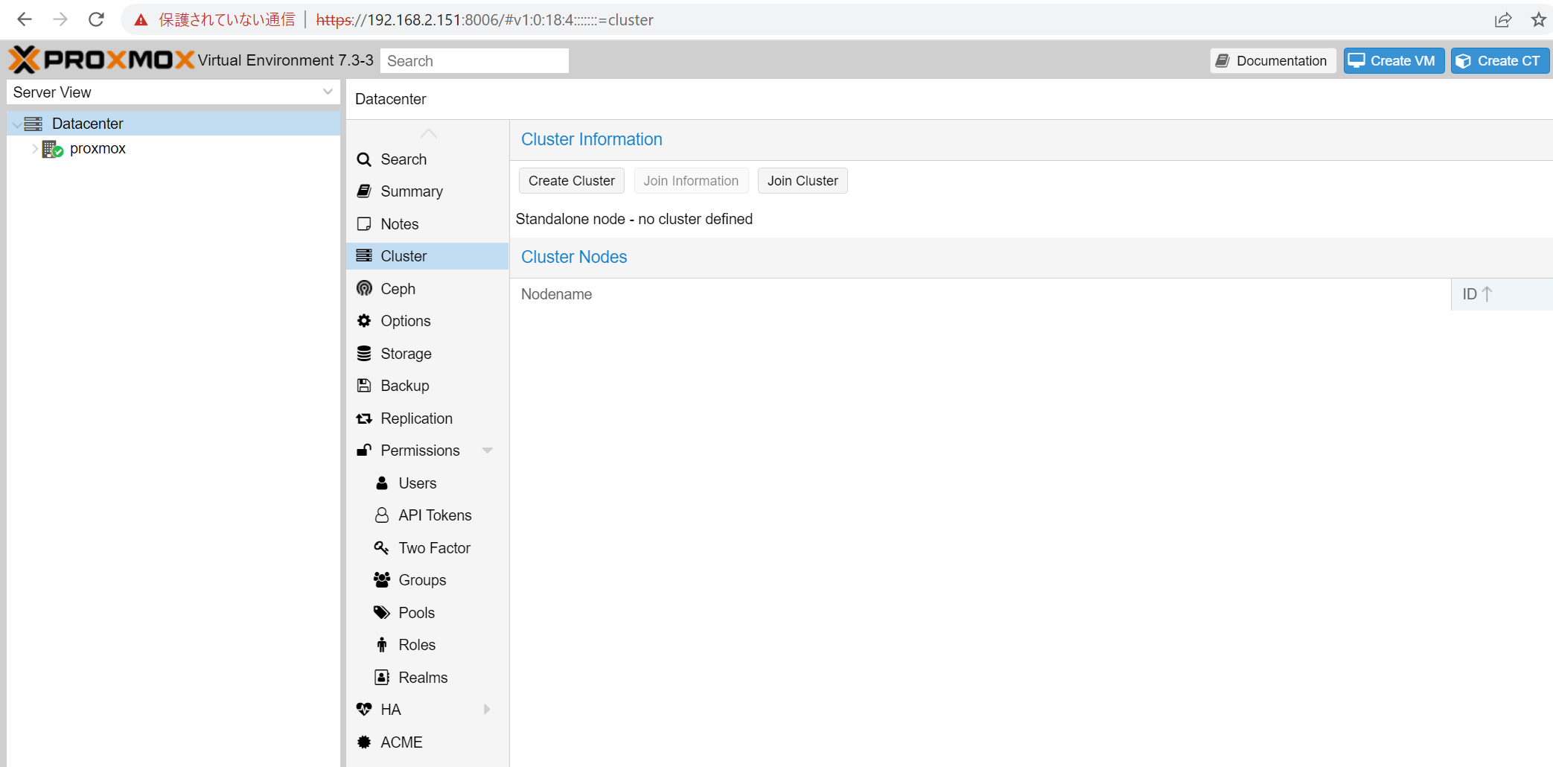Open the Notes menu item
Image resolution: width=1553 pixels, height=767 pixels.
pos(427,224)
